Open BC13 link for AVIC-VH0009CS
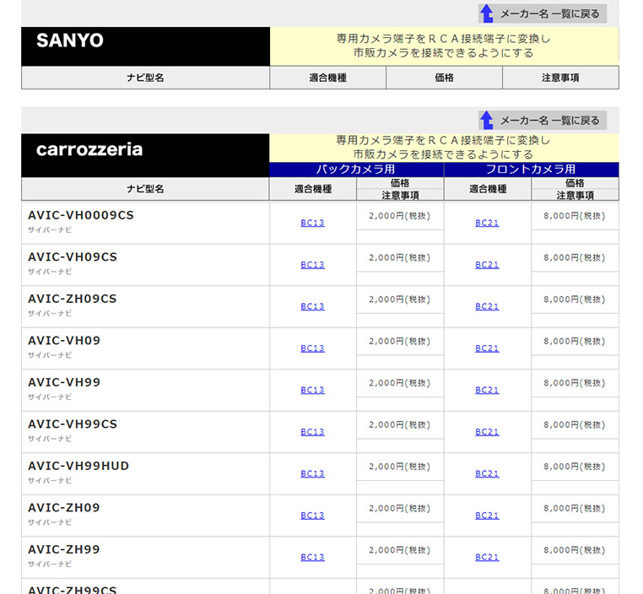This screenshot has width=643, height=594. (x=312, y=223)
